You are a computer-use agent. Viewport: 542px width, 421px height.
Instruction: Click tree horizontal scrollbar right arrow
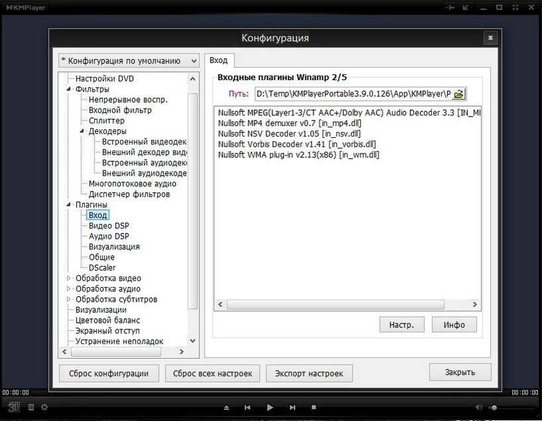coord(182,351)
